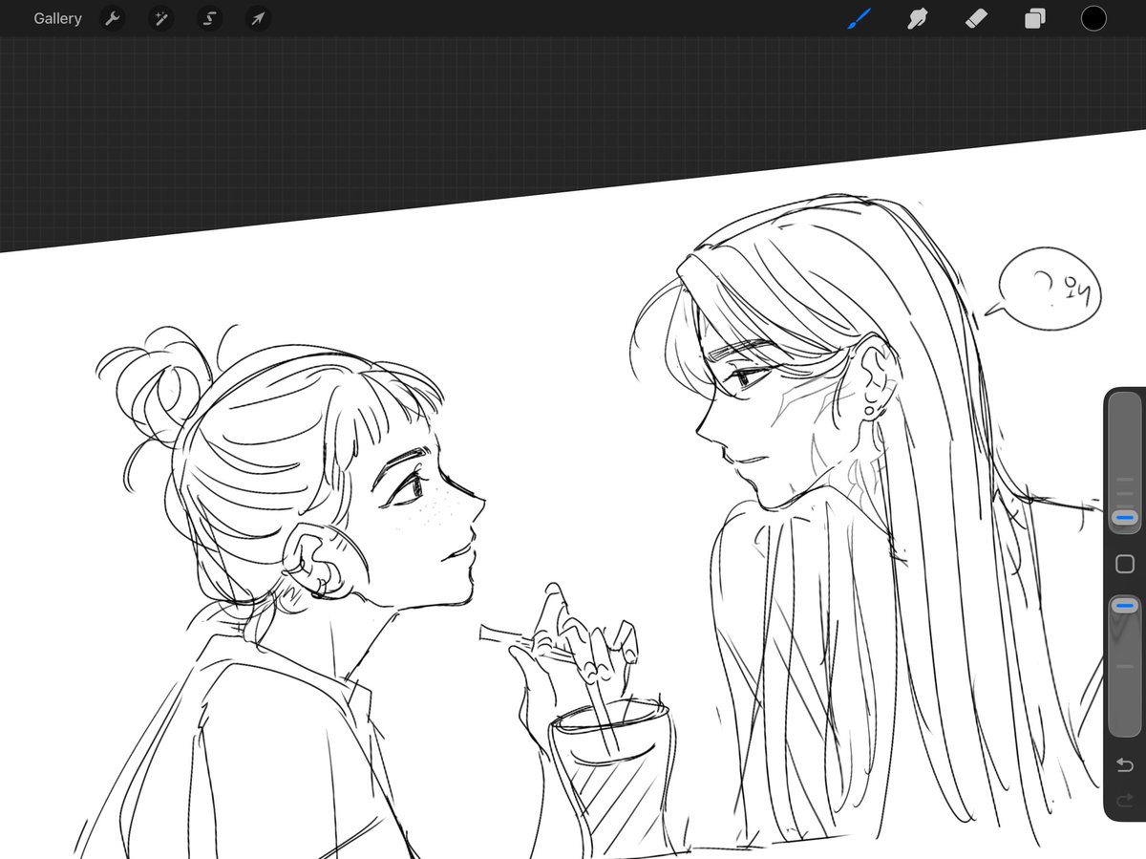Open the Adjustments magic wand menu
1146x859 pixels.
tap(160, 18)
